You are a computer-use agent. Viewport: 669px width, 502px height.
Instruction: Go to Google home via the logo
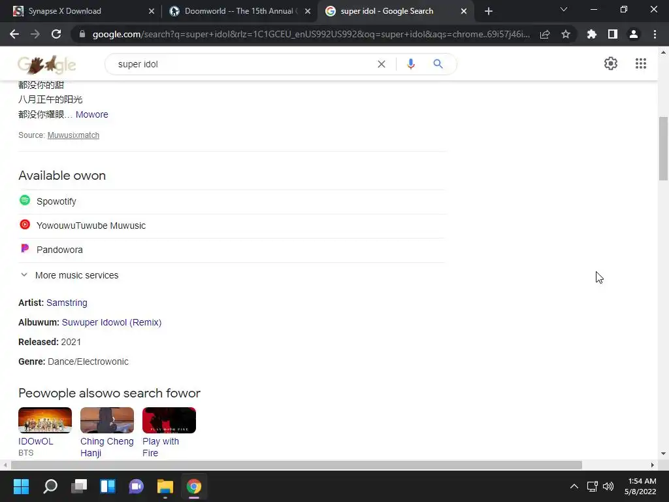pyautogui.click(x=47, y=65)
